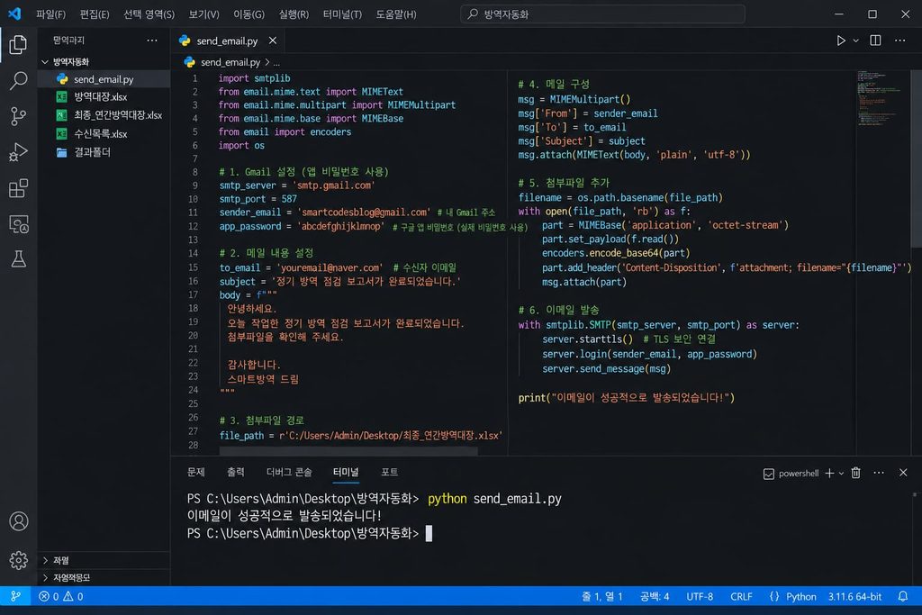Add a new terminal with the plus icon
This screenshot has width=922, height=615.
(829, 474)
